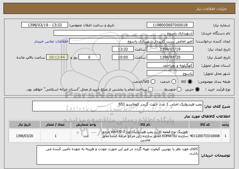Image resolution: width=239 pixels, height=169 pixels.
Task: Click the امیر امامی نسب requester field
Action: [131, 41]
